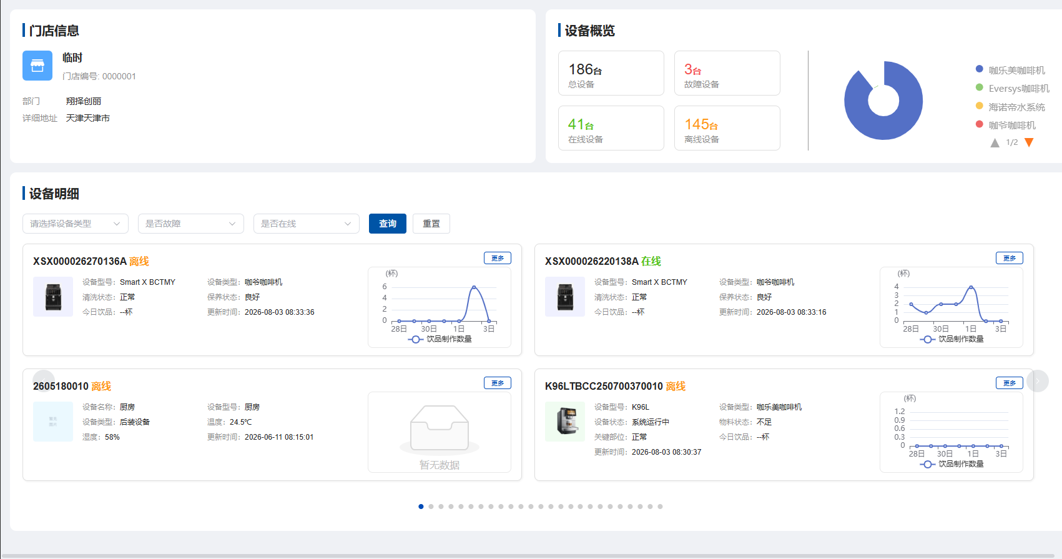Screen dimensions: 1062x559
Task: Open 更多 for device K96LTBCC250700370010
Action: [x=1010, y=383]
